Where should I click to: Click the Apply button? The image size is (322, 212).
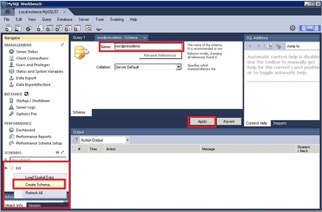point(202,122)
